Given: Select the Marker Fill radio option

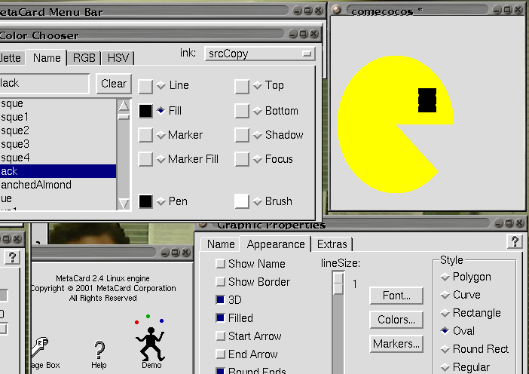Looking at the screenshot, I should point(161,159).
